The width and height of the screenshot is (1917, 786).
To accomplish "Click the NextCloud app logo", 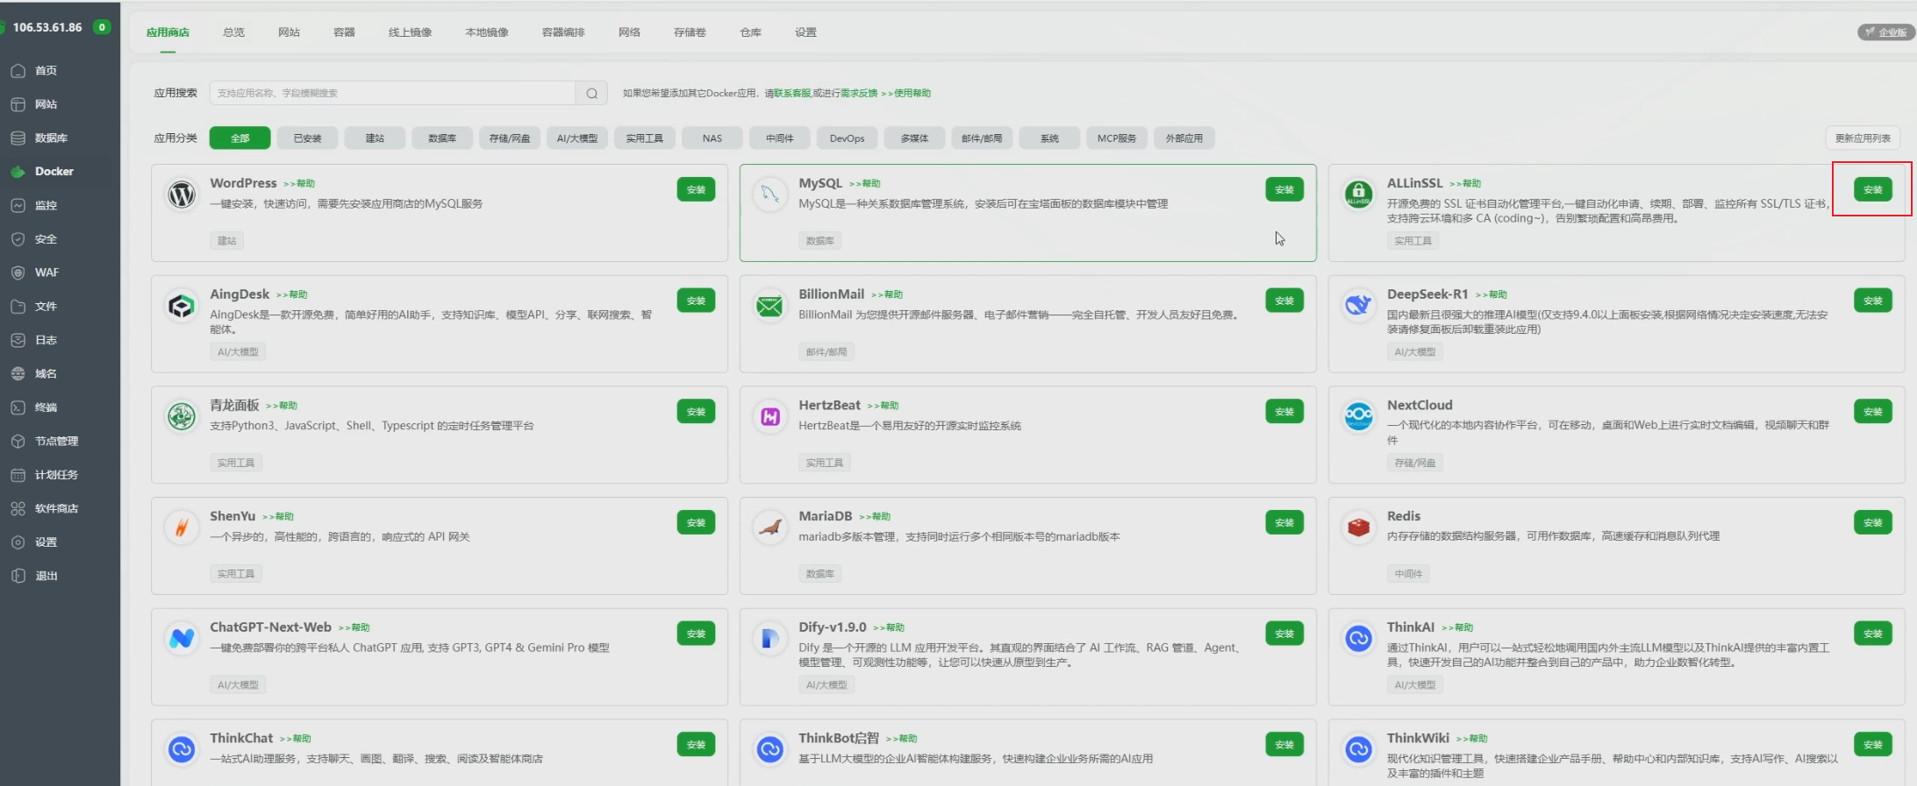I will point(1358,416).
